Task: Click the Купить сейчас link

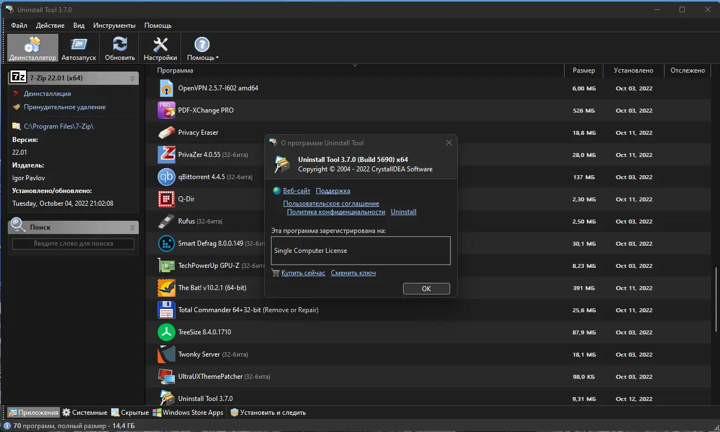Action: (303, 273)
